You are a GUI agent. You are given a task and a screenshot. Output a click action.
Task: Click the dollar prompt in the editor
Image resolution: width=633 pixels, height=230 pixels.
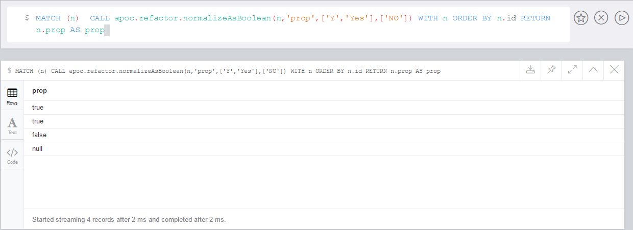[27, 18]
